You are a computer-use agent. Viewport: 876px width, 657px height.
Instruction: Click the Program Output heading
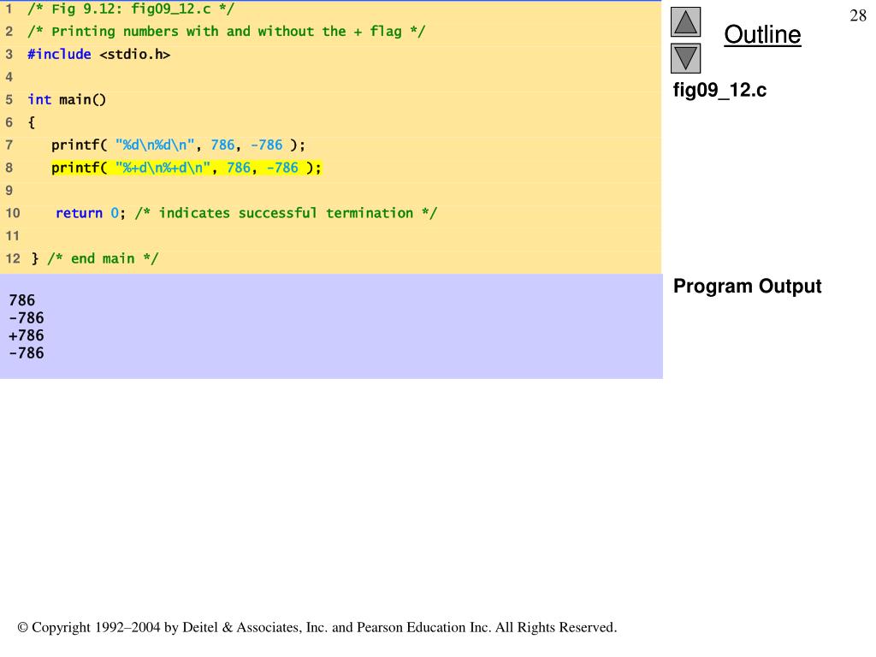(747, 286)
